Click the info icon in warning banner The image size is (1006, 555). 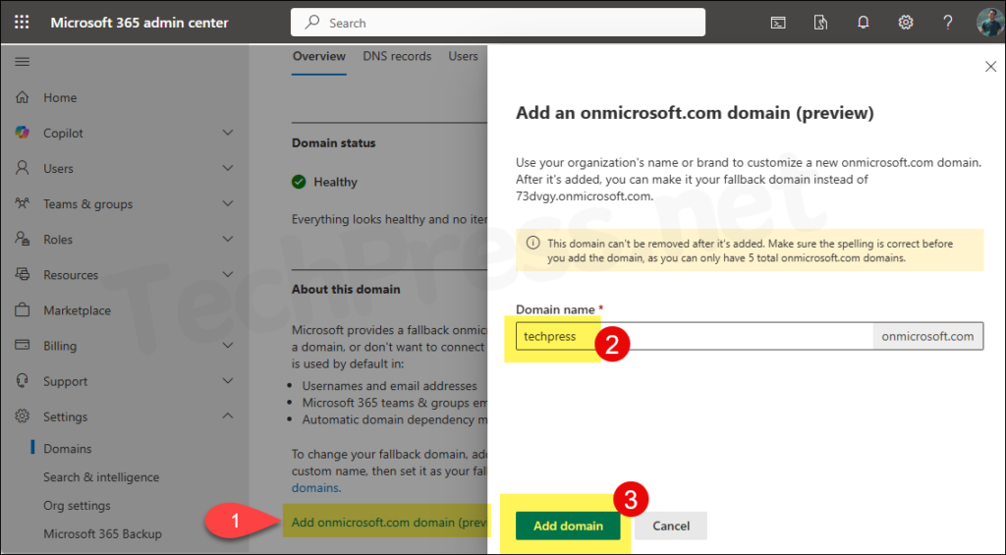[x=532, y=244]
